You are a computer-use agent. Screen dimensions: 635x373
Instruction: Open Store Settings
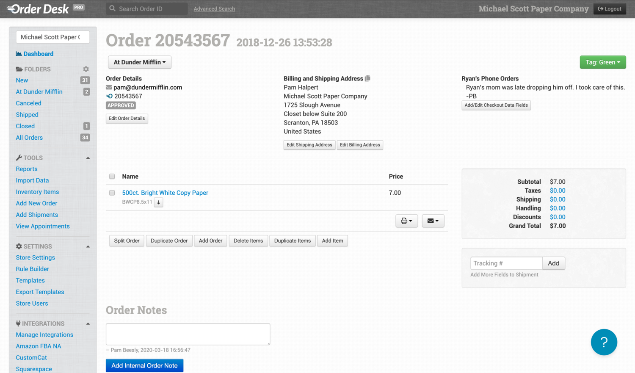[36, 257]
